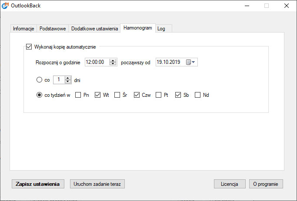Viewport: 297px width, 201px height.
Task: Select the 'co … dni' radio option
Action: [39, 79]
